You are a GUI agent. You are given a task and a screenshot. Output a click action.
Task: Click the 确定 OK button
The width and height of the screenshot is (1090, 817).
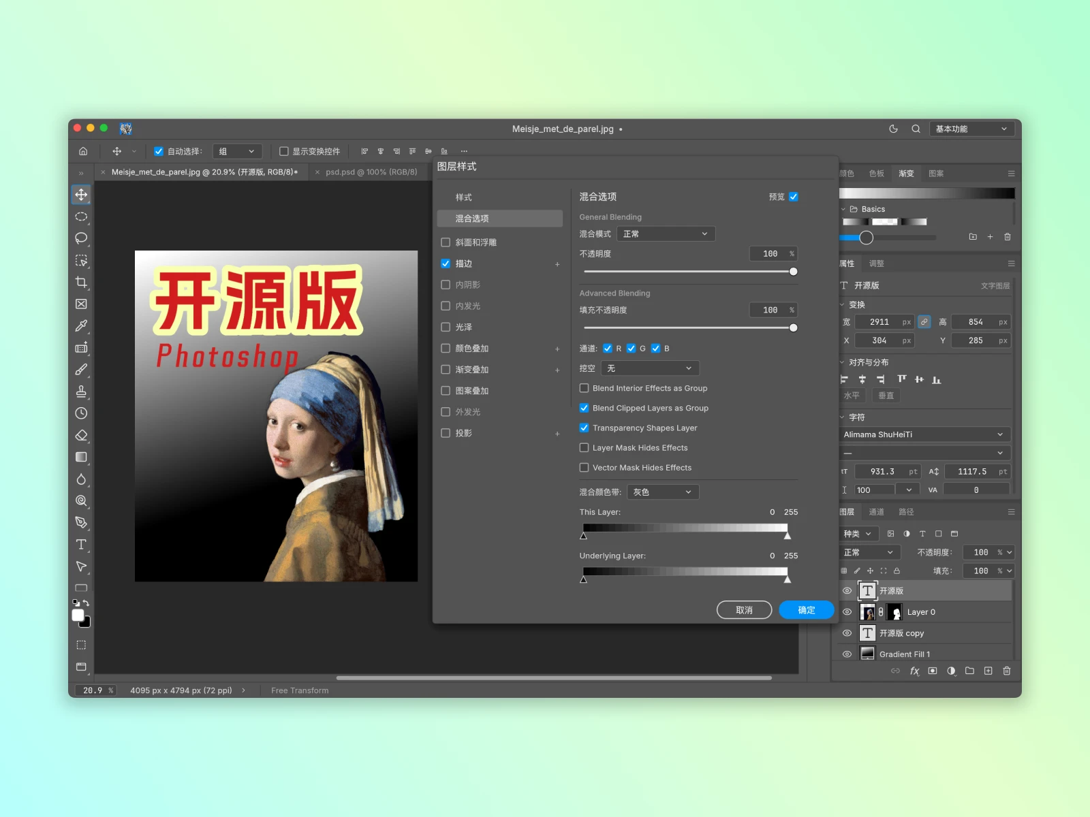point(807,610)
